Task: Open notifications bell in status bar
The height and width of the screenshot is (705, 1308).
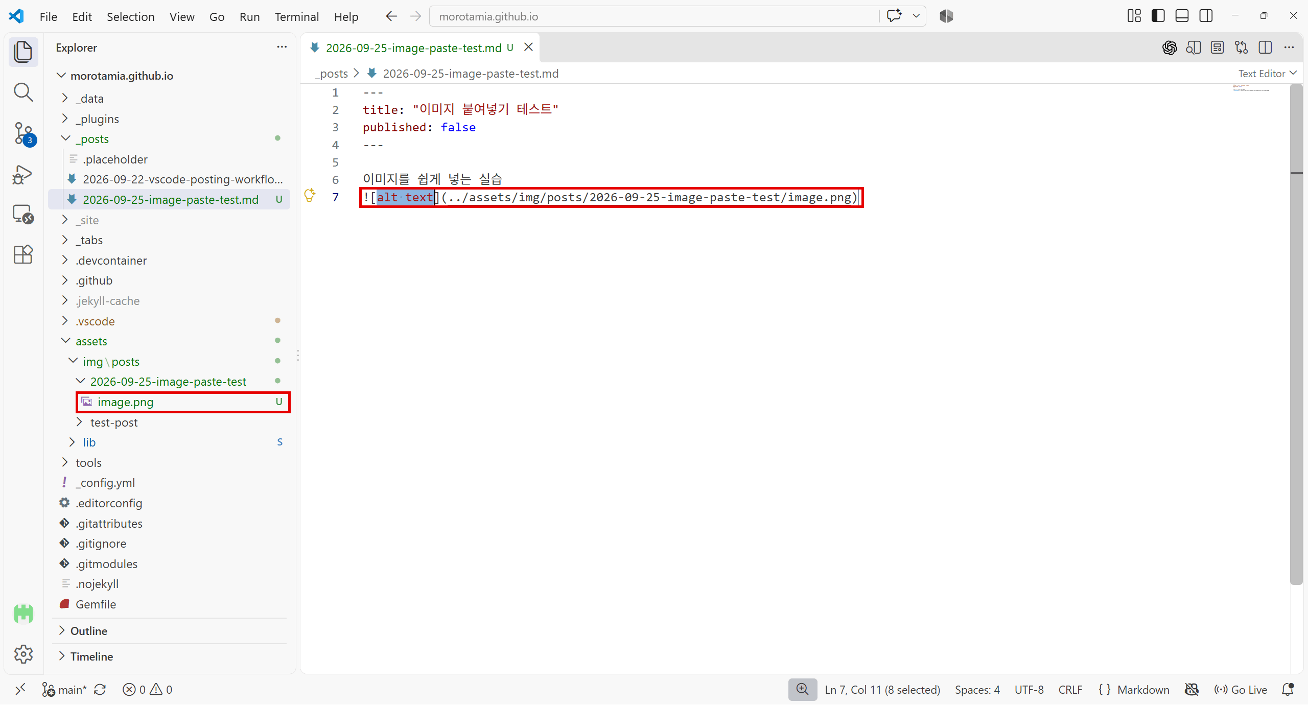Action: click(x=1288, y=690)
